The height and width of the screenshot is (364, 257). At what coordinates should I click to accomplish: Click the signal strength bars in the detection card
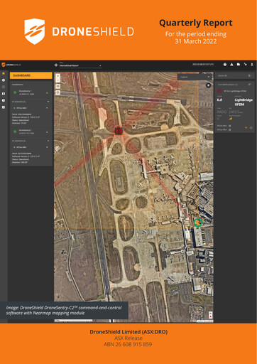[x=231, y=119]
